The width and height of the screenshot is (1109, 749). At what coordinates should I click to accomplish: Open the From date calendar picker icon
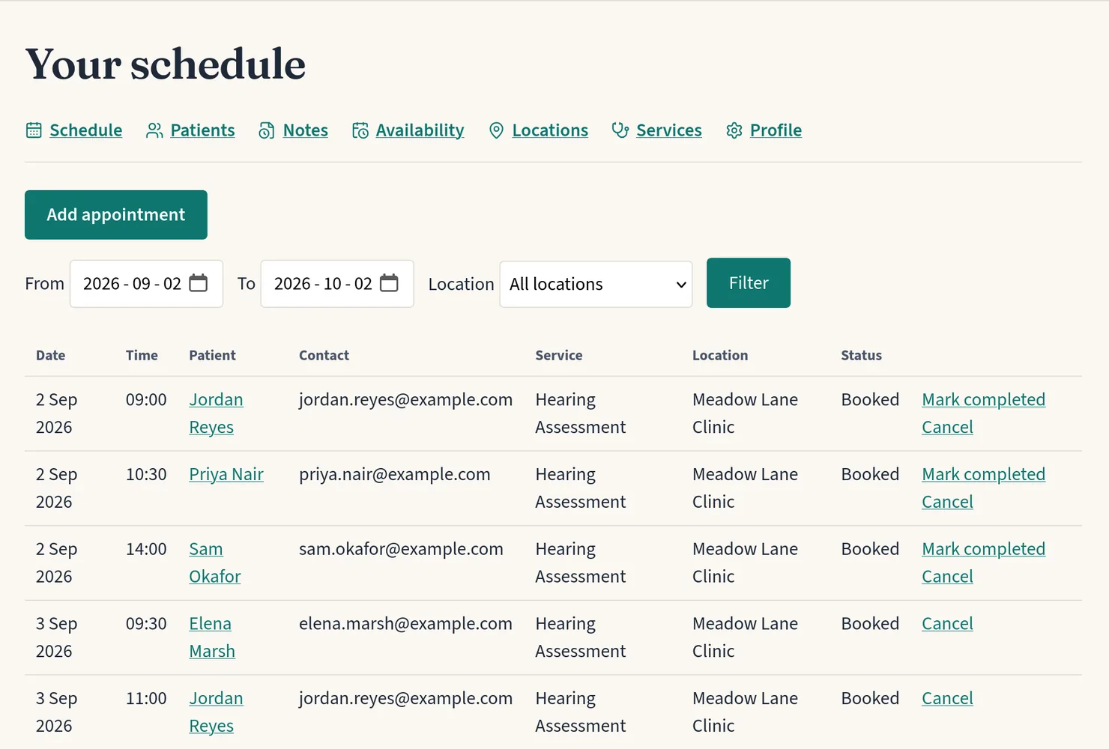[199, 283]
